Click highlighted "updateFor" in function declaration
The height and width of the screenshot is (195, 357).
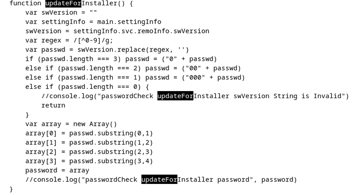coord(63,3)
